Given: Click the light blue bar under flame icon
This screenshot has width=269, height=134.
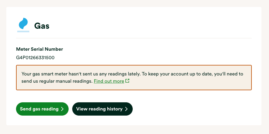Looking at the screenshot, I should coord(23,31).
